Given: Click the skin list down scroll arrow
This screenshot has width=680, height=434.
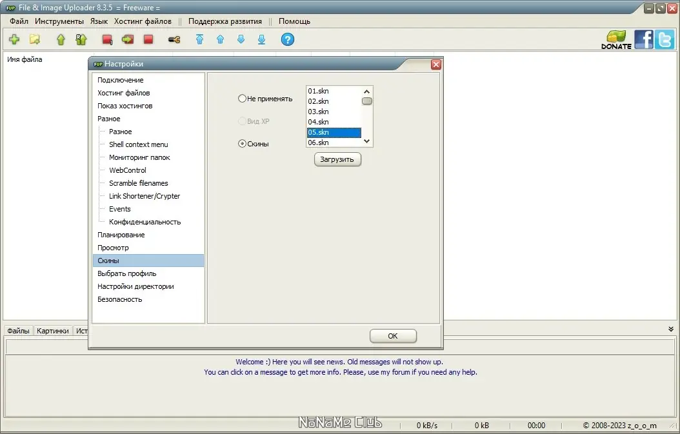Looking at the screenshot, I should click(x=367, y=141).
